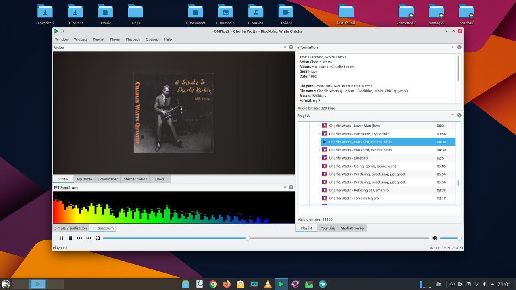The image size is (516, 290).
Task: Launch Google Chrome from the taskbar
Action: coord(213,284)
